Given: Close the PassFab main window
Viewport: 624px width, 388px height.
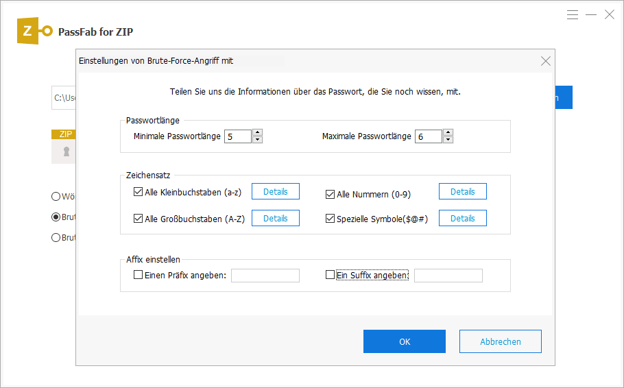Looking at the screenshot, I should [x=610, y=14].
